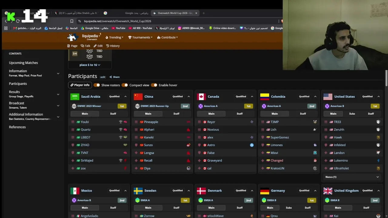This screenshot has height=218, width=388.
Task: Open player Youbi's page
Action: [x=85, y=122]
